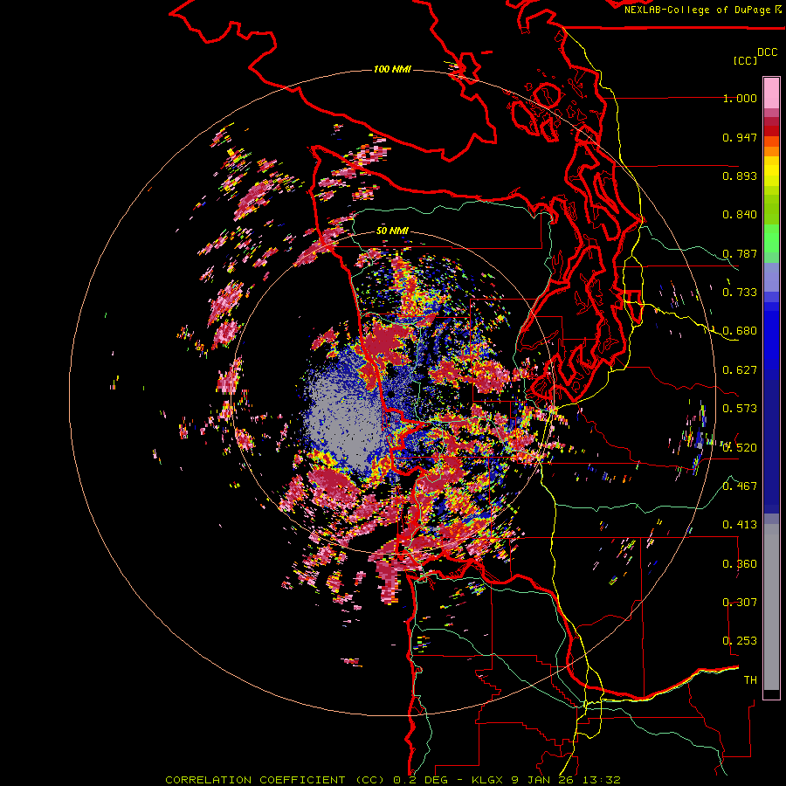Viewport: 786px width, 786px height.
Task: Click the 0.947 legend value
Action: (740, 137)
